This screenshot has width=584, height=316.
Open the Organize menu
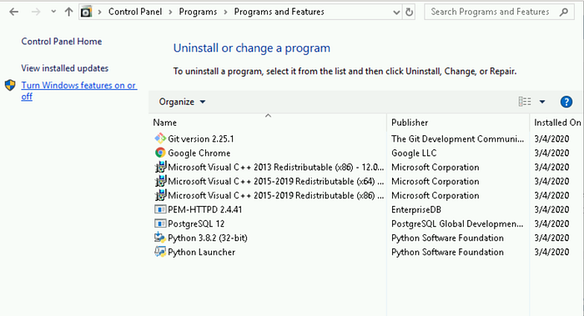[182, 102]
